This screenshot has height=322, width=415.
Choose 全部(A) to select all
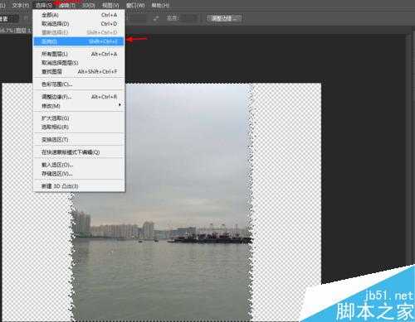79,15
